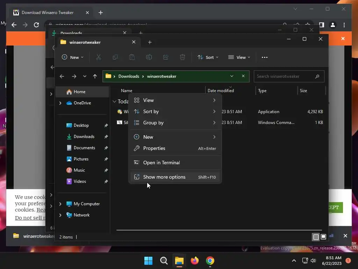Open Music in navigation pane
Image resolution: width=358 pixels, height=269 pixels.
(x=83, y=170)
